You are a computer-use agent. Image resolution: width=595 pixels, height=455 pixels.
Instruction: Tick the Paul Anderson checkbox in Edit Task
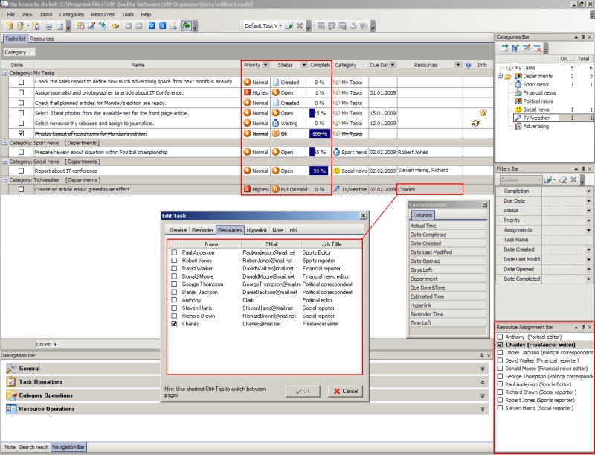coord(174,252)
